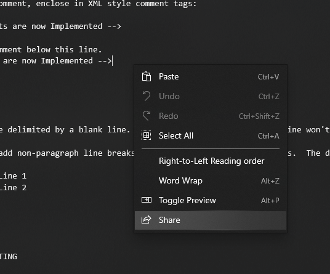330x274 pixels.
Task: Click the 'Line 2' text in the editor
Action: pyautogui.click(x=13, y=188)
